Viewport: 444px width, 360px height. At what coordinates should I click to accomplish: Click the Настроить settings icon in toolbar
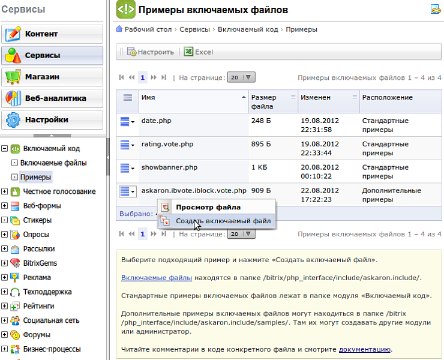tap(132, 52)
